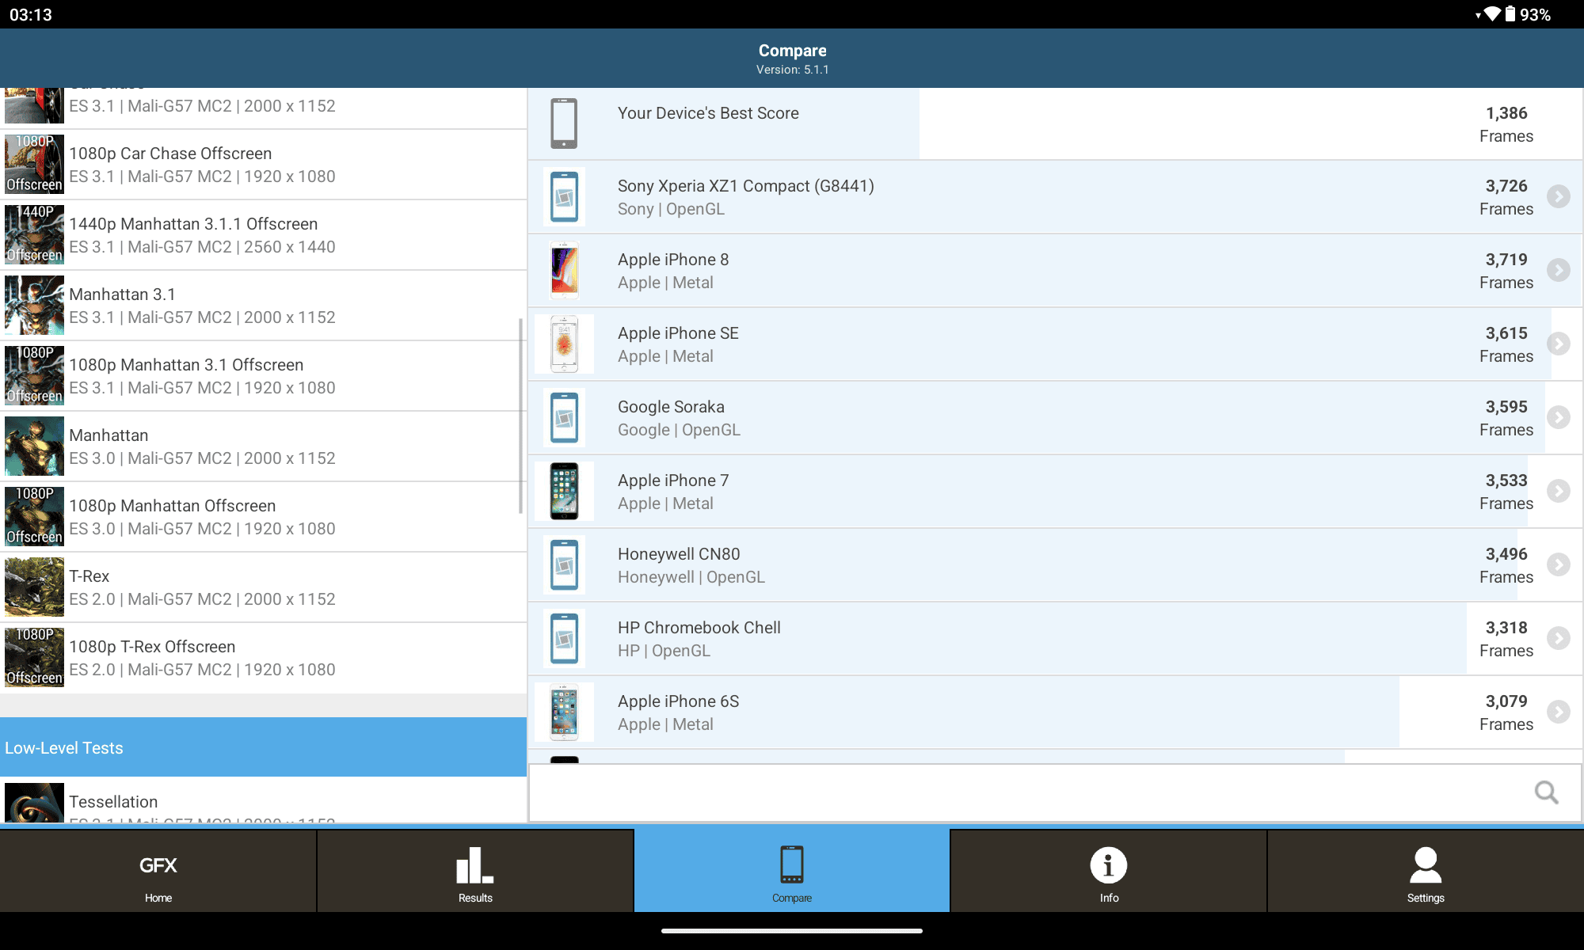Click the Apple iPhone 8 thumbnail image
Screen dimensions: 1584x950
click(564, 270)
